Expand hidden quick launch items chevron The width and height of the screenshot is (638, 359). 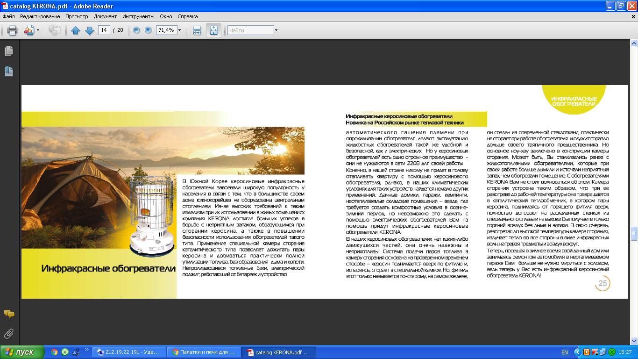[x=86, y=350]
